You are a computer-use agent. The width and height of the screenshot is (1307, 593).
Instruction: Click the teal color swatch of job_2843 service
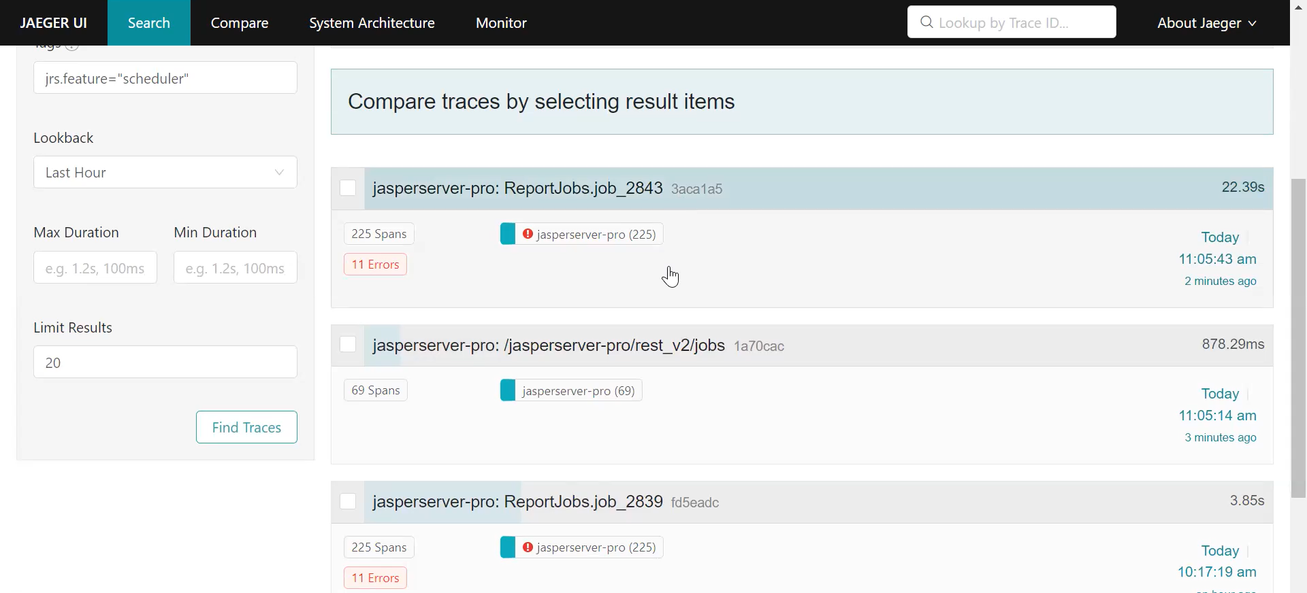tap(508, 234)
